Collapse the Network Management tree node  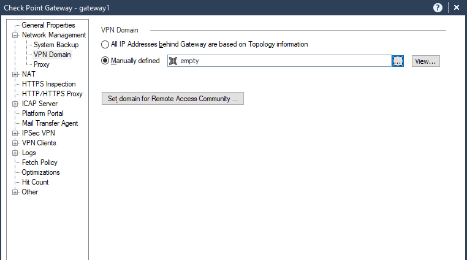pos(15,35)
